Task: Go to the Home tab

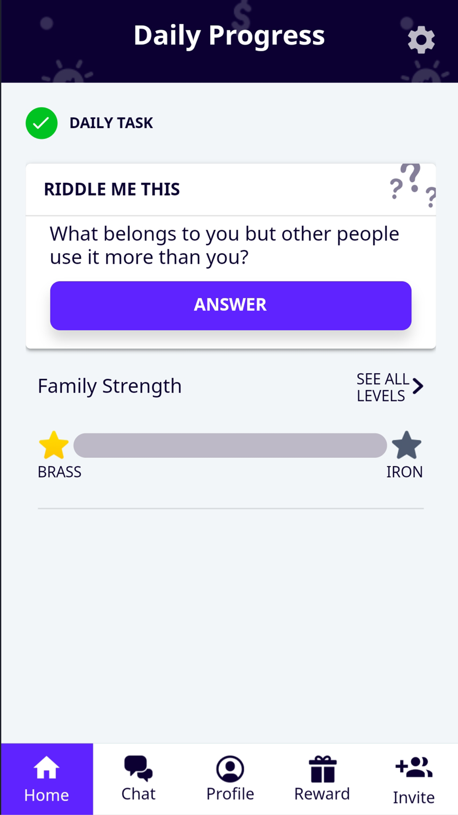Action: (x=47, y=779)
